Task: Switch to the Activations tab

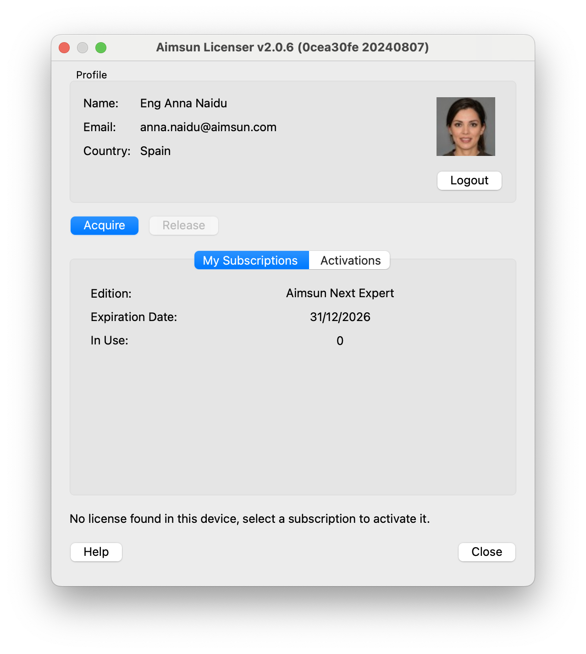Action: point(350,260)
